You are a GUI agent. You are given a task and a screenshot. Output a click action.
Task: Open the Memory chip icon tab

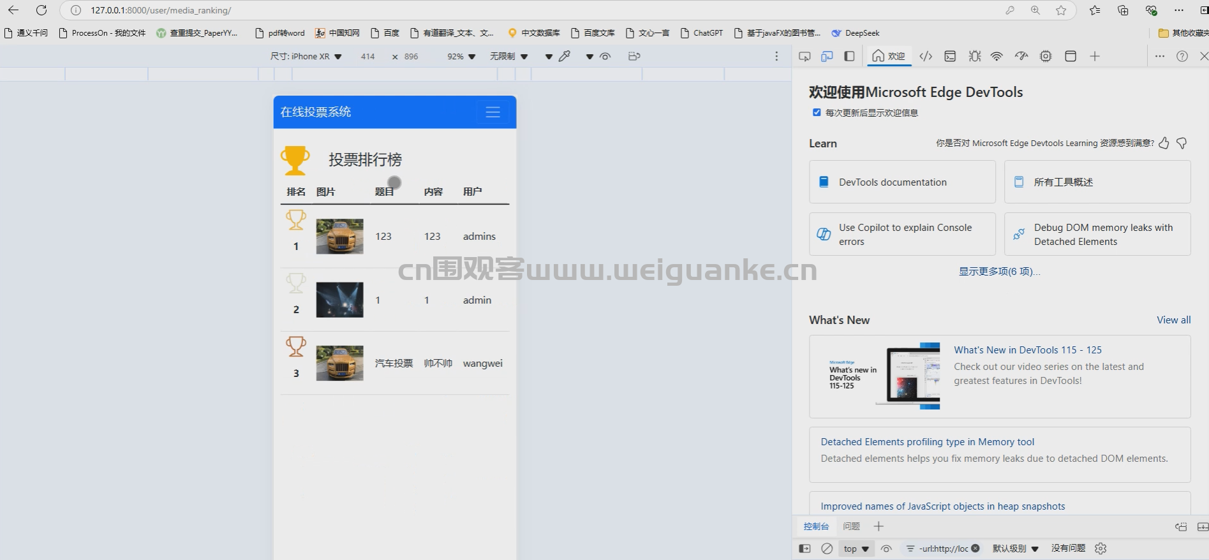point(1046,56)
